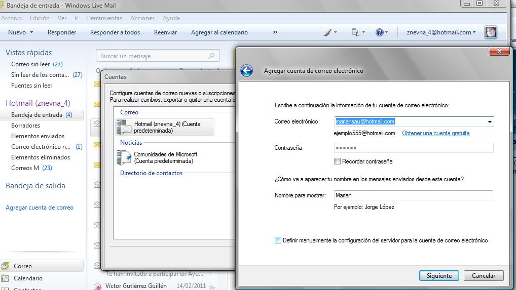Click the Buscar un mensaje search box
This screenshot has height=290, width=516.
click(158, 56)
